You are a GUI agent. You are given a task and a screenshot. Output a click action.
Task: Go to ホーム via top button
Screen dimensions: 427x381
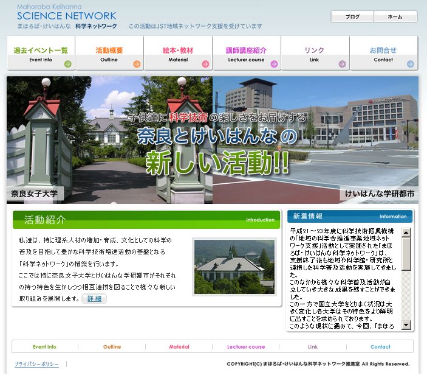[x=395, y=17]
